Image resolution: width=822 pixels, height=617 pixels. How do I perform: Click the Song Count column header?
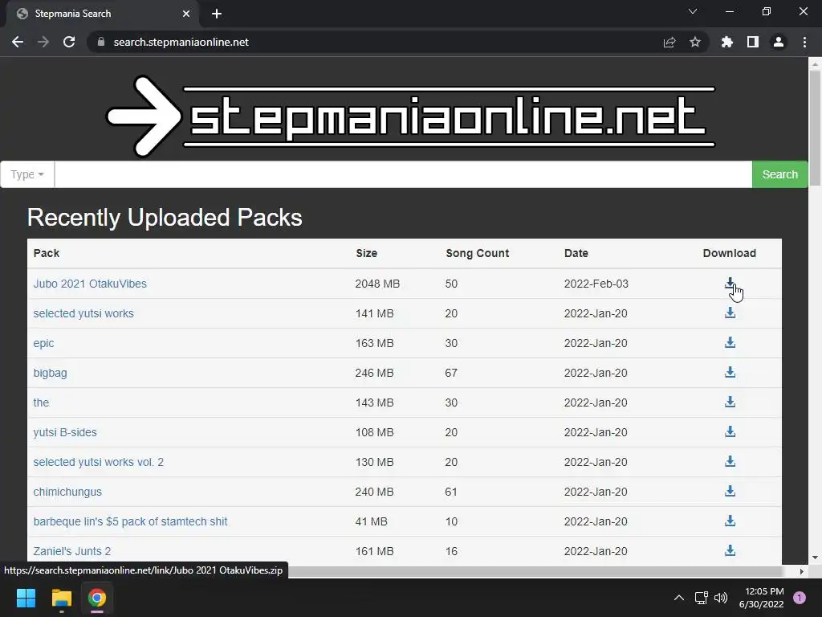[477, 253]
